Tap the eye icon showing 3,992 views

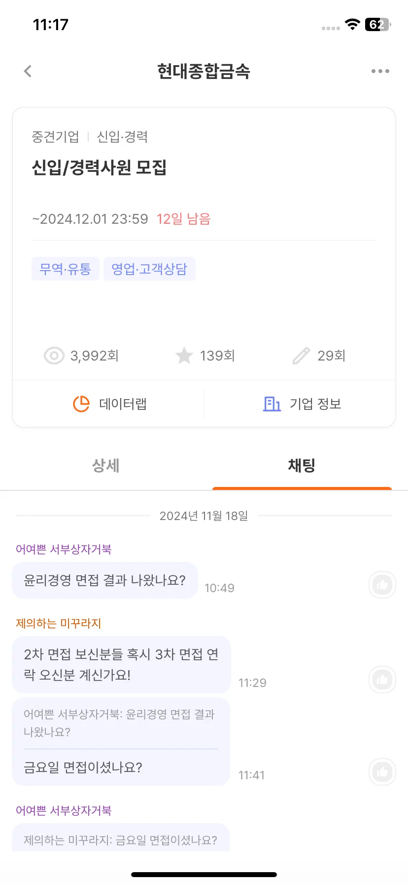point(54,356)
